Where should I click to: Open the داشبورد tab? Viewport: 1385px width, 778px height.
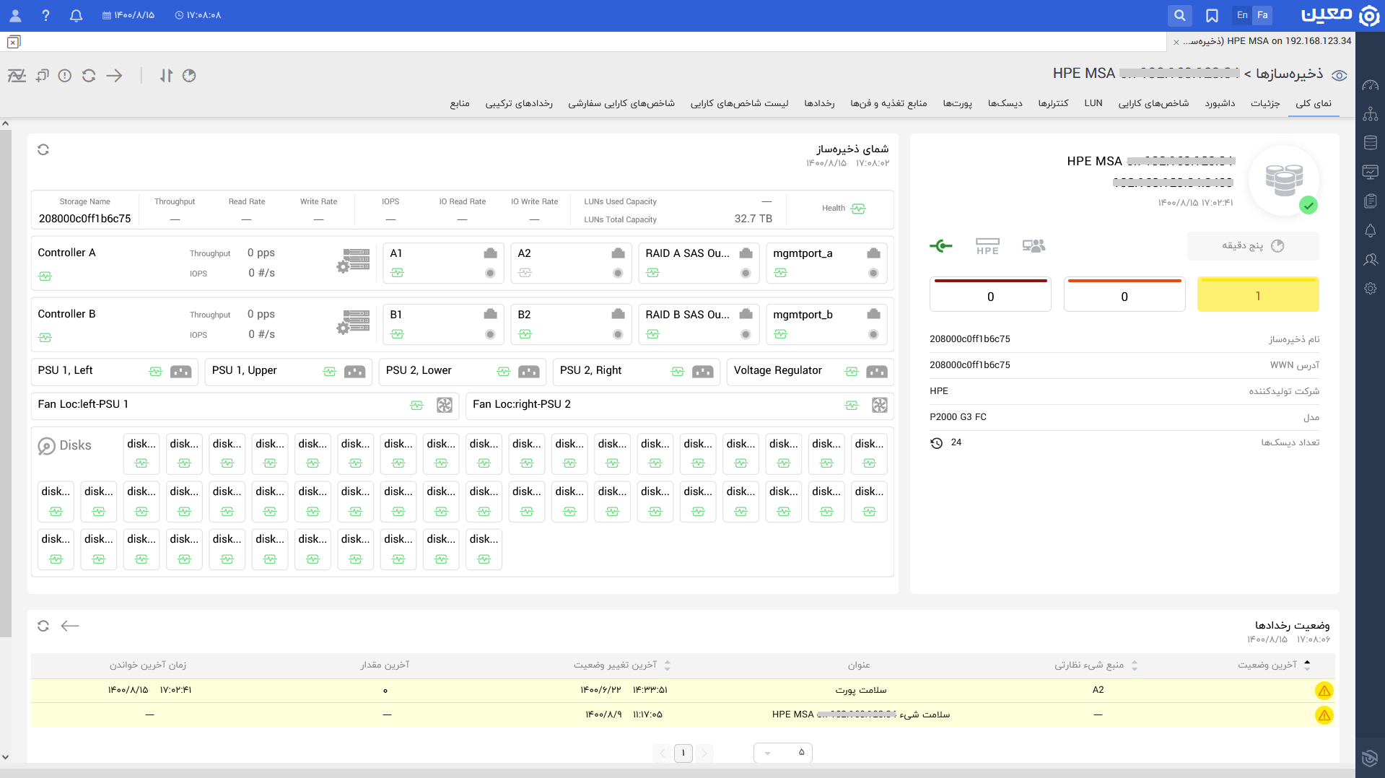tap(1220, 103)
